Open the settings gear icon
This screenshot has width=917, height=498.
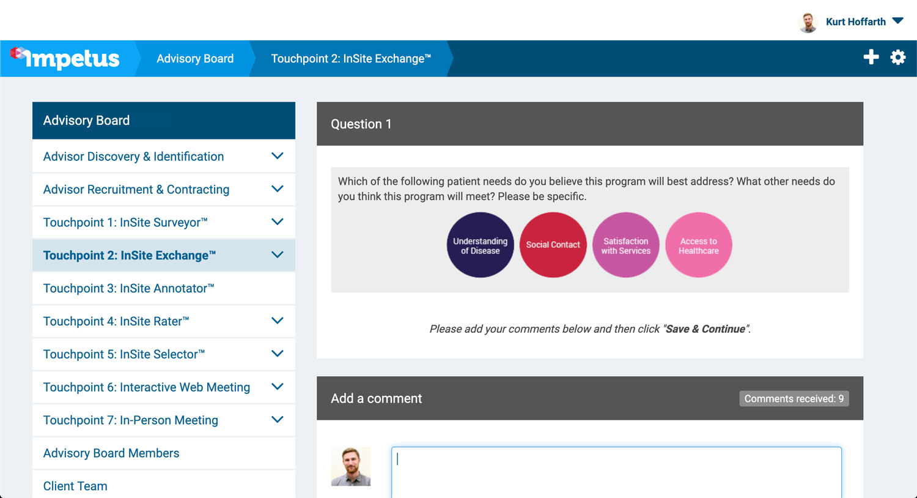click(x=898, y=58)
